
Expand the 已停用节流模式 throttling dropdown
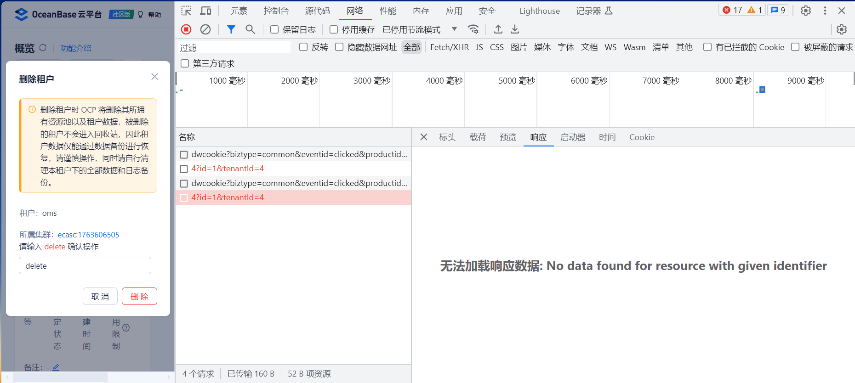coord(454,29)
